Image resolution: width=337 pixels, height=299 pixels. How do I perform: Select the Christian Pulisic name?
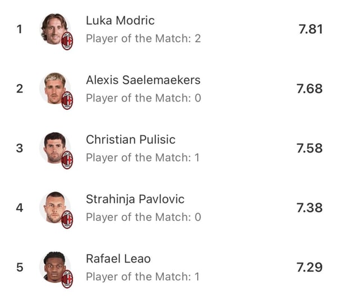(x=130, y=140)
